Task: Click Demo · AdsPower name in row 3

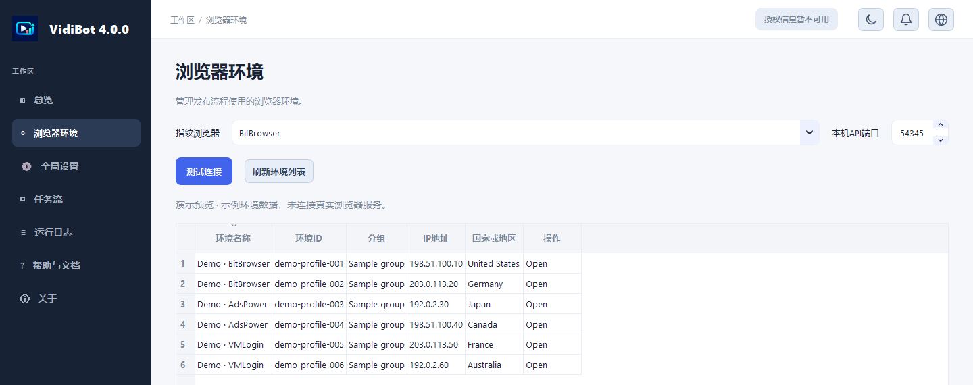Action: [x=232, y=305]
